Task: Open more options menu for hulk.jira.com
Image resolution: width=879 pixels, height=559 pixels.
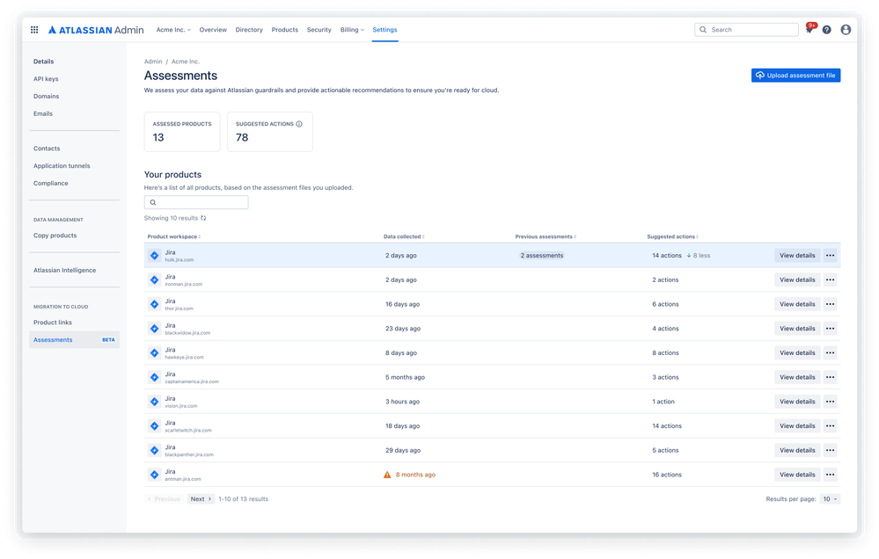Action: pos(831,256)
